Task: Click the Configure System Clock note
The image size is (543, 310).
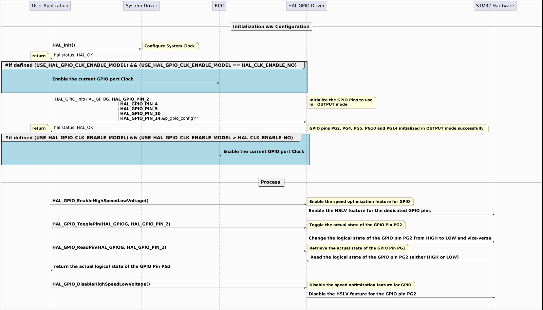Action: coord(170,46)
